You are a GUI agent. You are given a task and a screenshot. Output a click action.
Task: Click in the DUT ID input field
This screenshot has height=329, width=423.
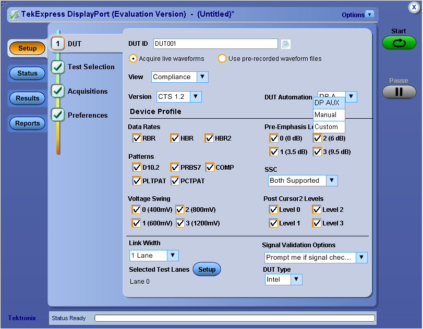coord(215,44)
